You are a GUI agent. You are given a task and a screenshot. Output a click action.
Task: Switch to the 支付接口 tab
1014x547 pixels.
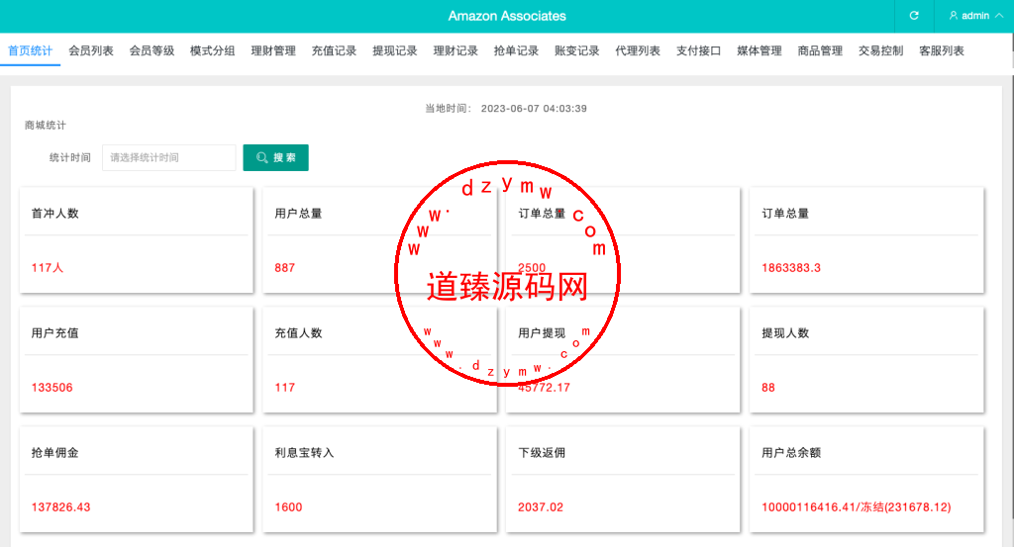click(699, 50)
